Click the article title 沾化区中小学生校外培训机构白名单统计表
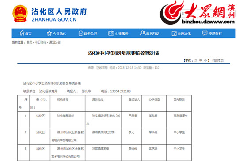Image resolution: width=243 pixels, height=161 pixels. [x=124, y=53]
